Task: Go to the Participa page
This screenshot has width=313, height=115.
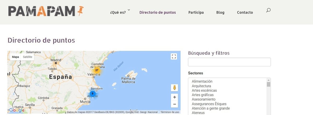Action: click(196, 12)
